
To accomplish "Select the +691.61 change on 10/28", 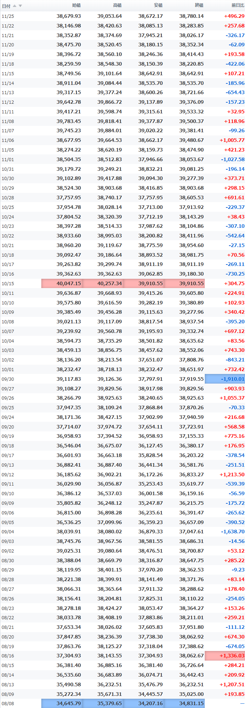I will tap(234, 198).
